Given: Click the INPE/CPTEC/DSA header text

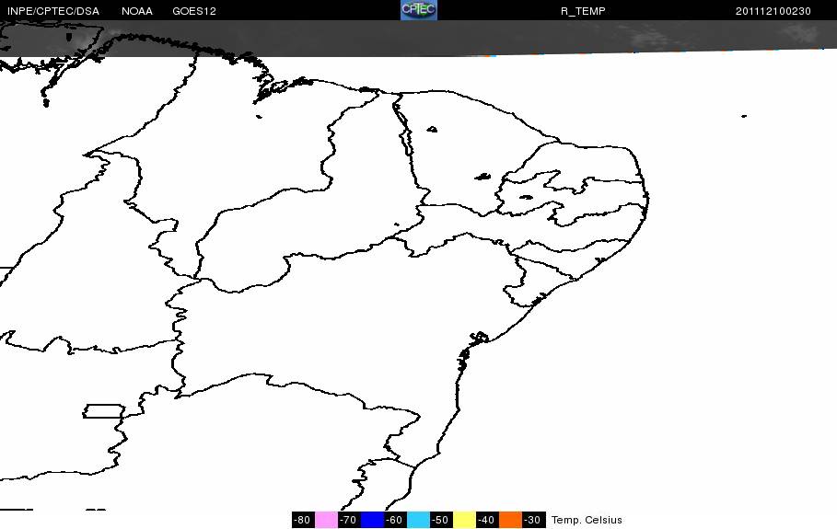Looking at the screenshot, I should [52, 11].
